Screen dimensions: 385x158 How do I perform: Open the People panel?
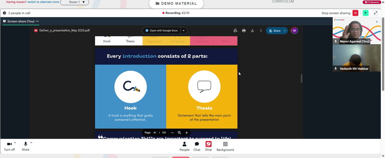(184, 146)
